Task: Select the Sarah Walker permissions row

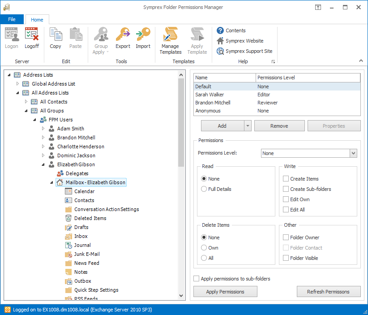Action: click(x=277, y=95)
